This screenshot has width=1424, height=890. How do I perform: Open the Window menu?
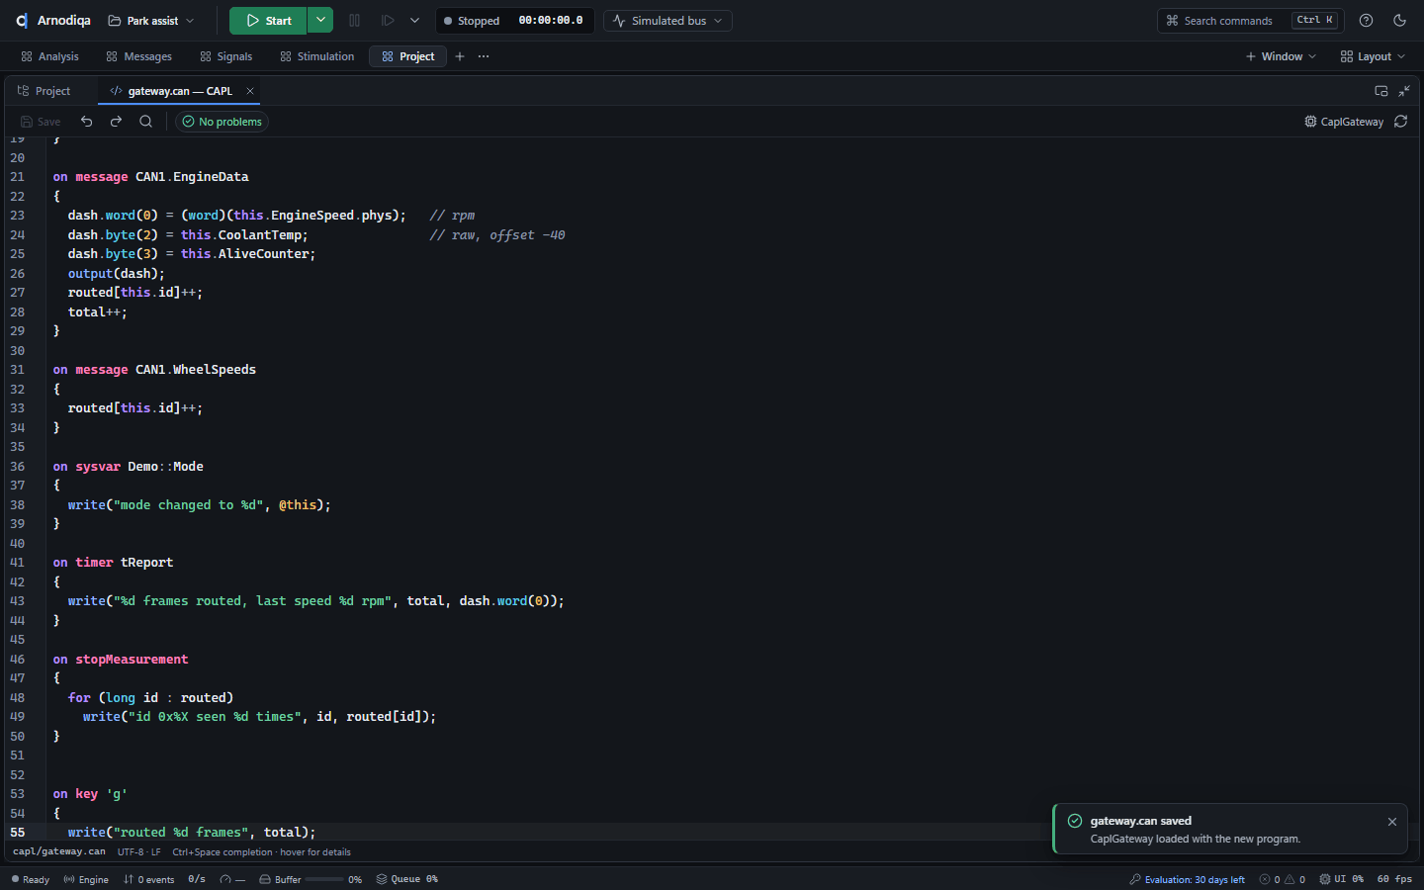tap(1281, 56)
